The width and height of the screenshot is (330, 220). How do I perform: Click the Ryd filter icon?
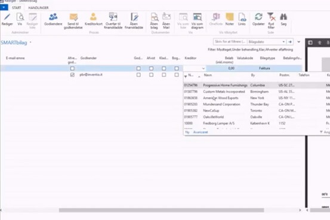click(271, 17)
